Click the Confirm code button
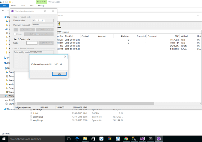This screenshot has width=202, height=142. click(46, 43)
